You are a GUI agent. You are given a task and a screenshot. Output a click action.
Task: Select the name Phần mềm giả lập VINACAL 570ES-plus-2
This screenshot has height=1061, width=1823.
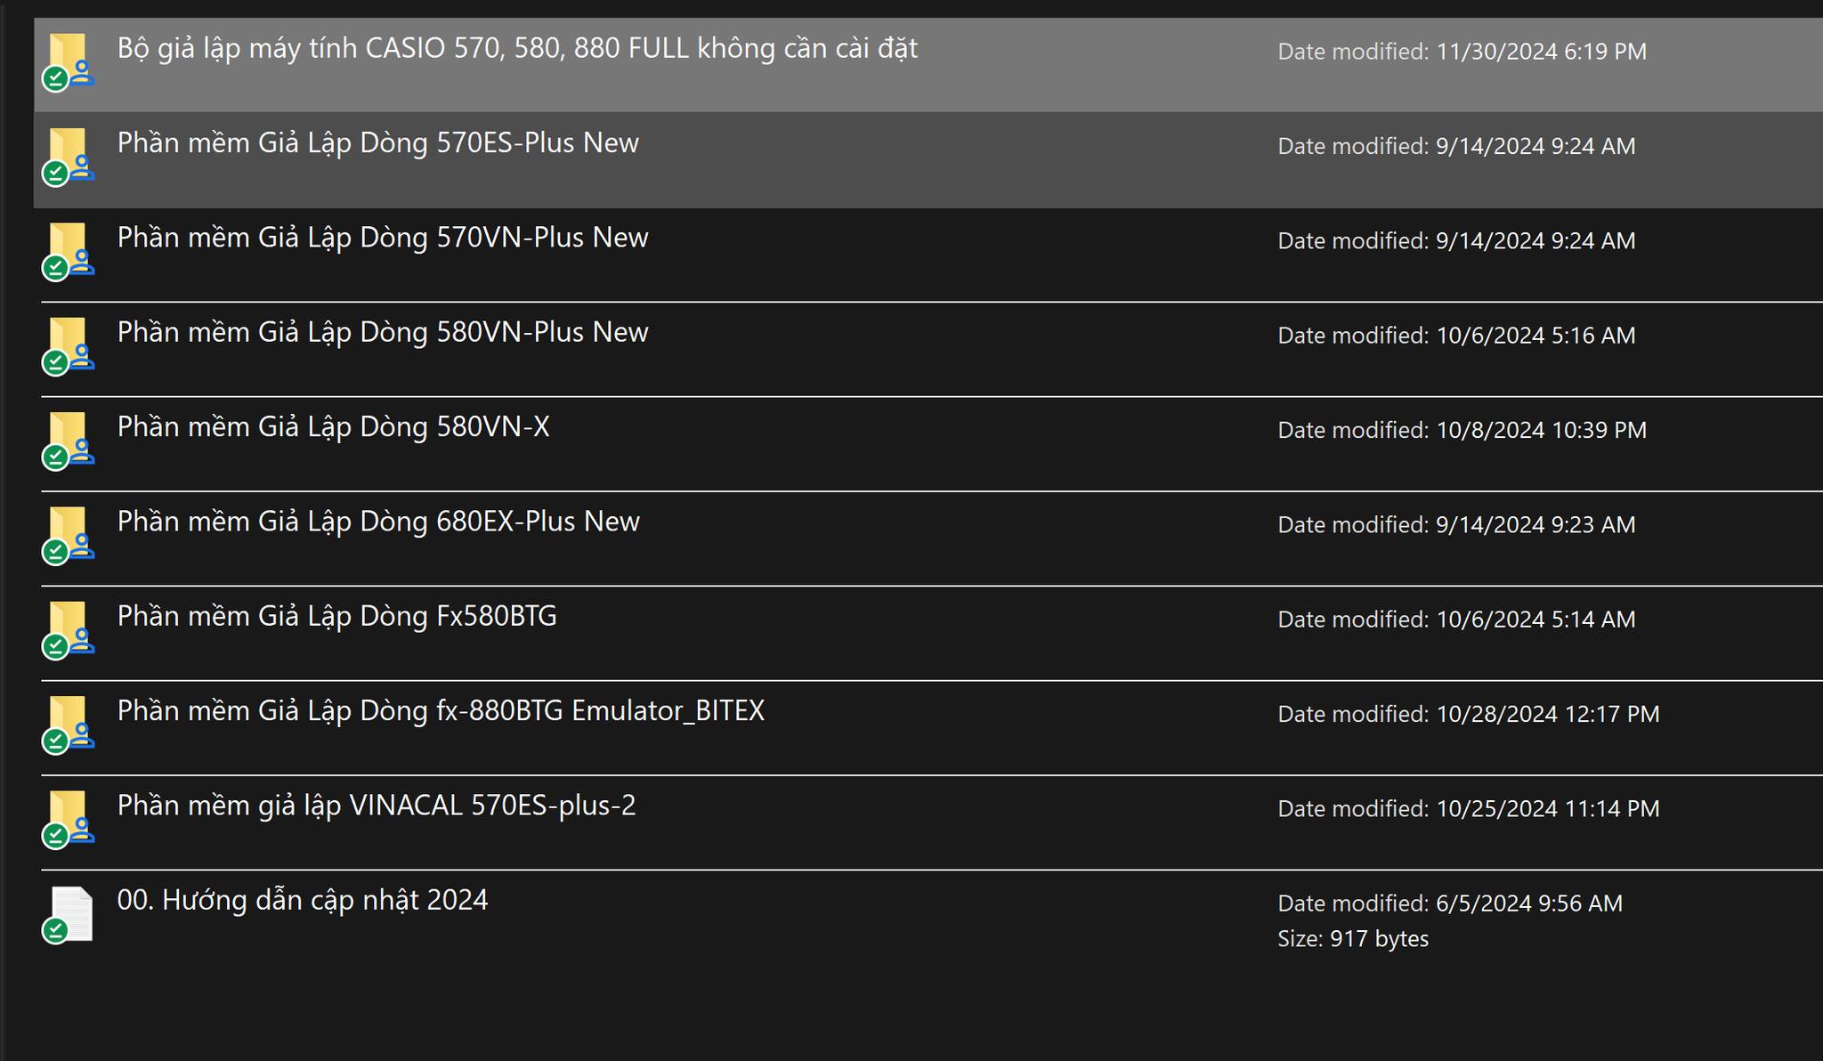click(377, 806)
